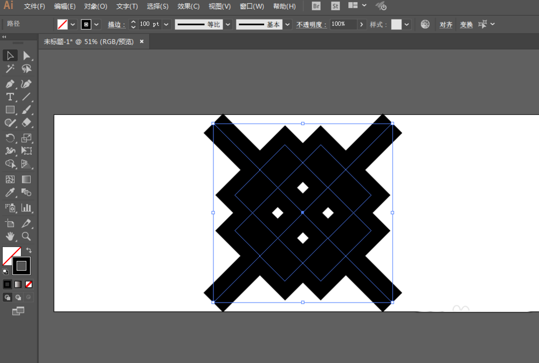Open Adobe Stock via St button
The image size is (539, 363).
(x=335, y=6)
